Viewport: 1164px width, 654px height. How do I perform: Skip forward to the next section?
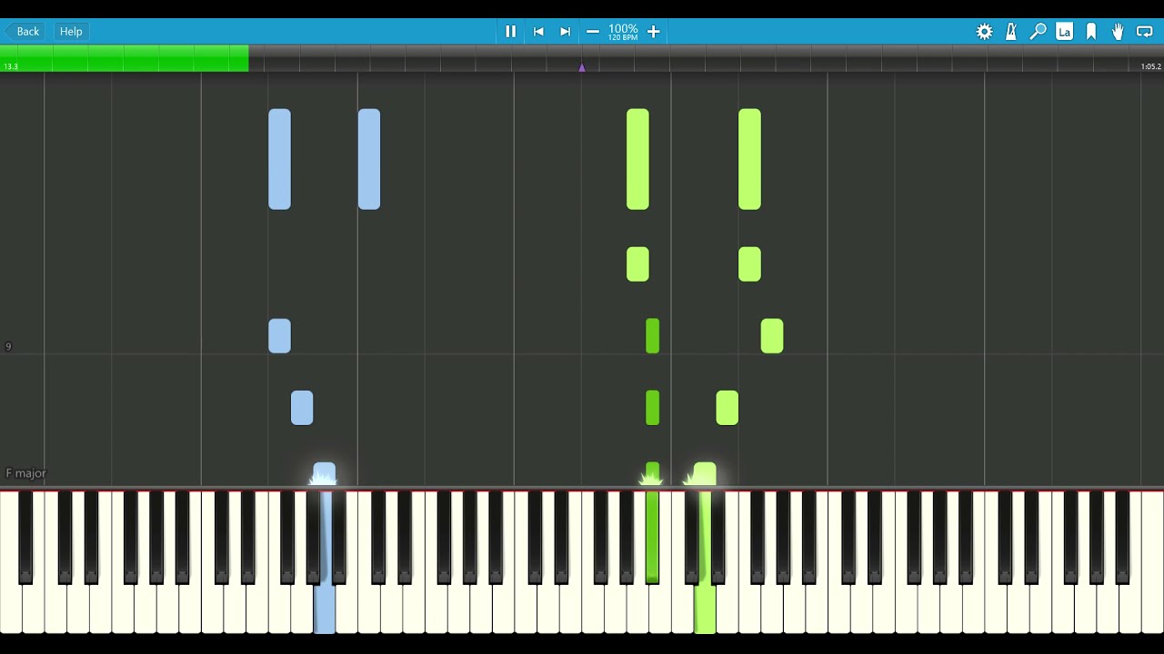point(565,31)
